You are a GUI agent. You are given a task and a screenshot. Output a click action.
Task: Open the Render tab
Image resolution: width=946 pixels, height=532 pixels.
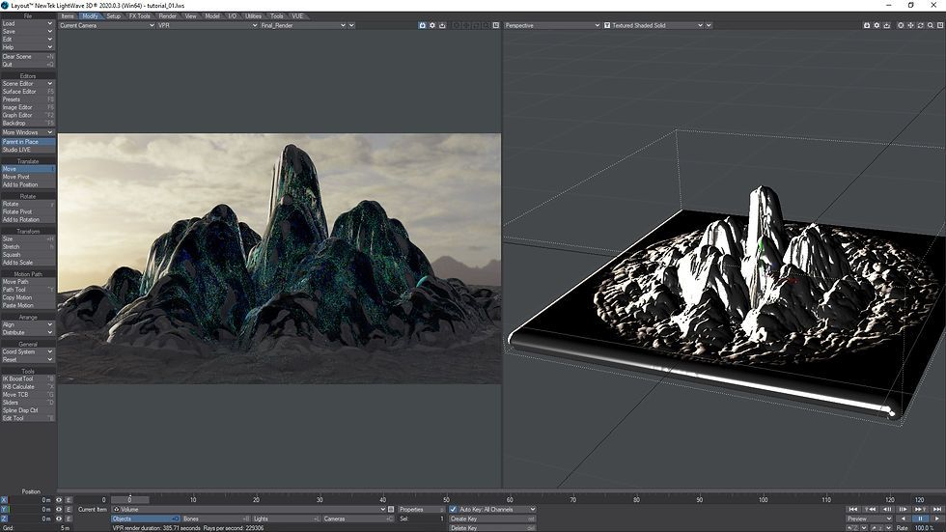coord(168,16)
